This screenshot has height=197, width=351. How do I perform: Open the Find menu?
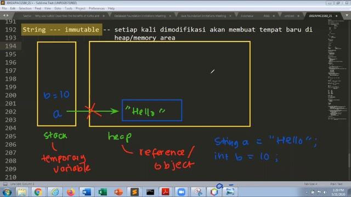tap(38, 9)
